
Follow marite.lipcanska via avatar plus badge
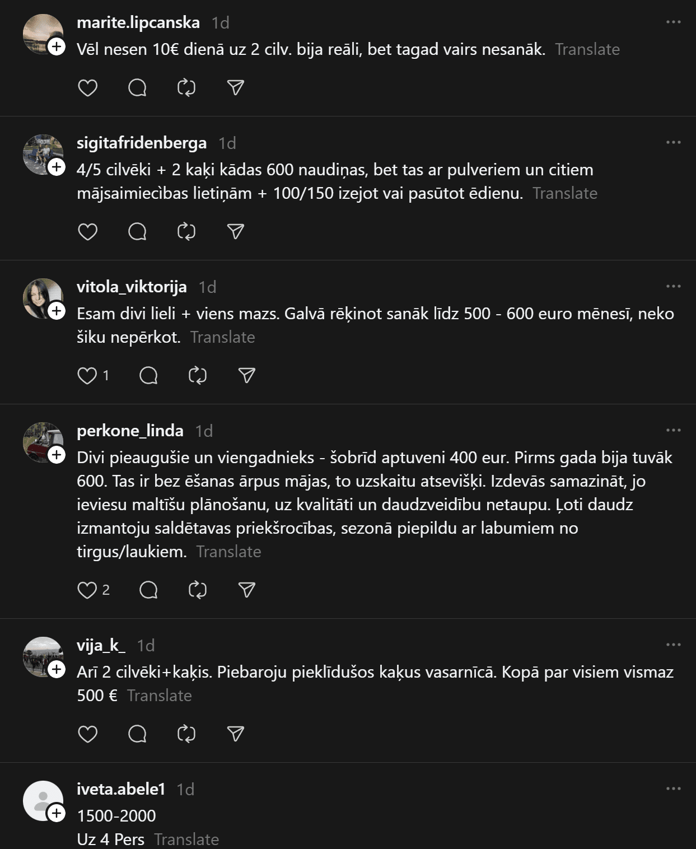57,46
